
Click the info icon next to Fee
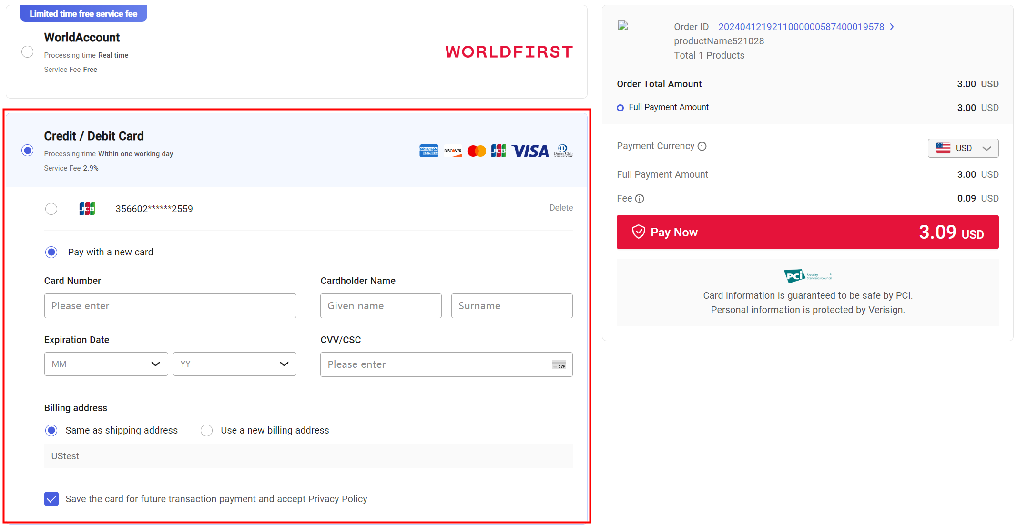pyautogui.click(x=640, y=199)
